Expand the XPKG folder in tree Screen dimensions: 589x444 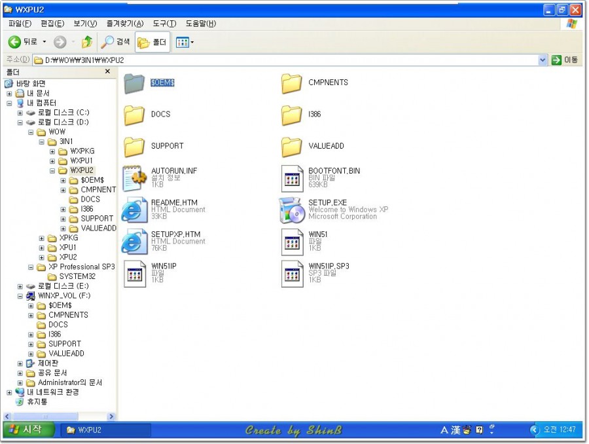click(x=42, y=238)
